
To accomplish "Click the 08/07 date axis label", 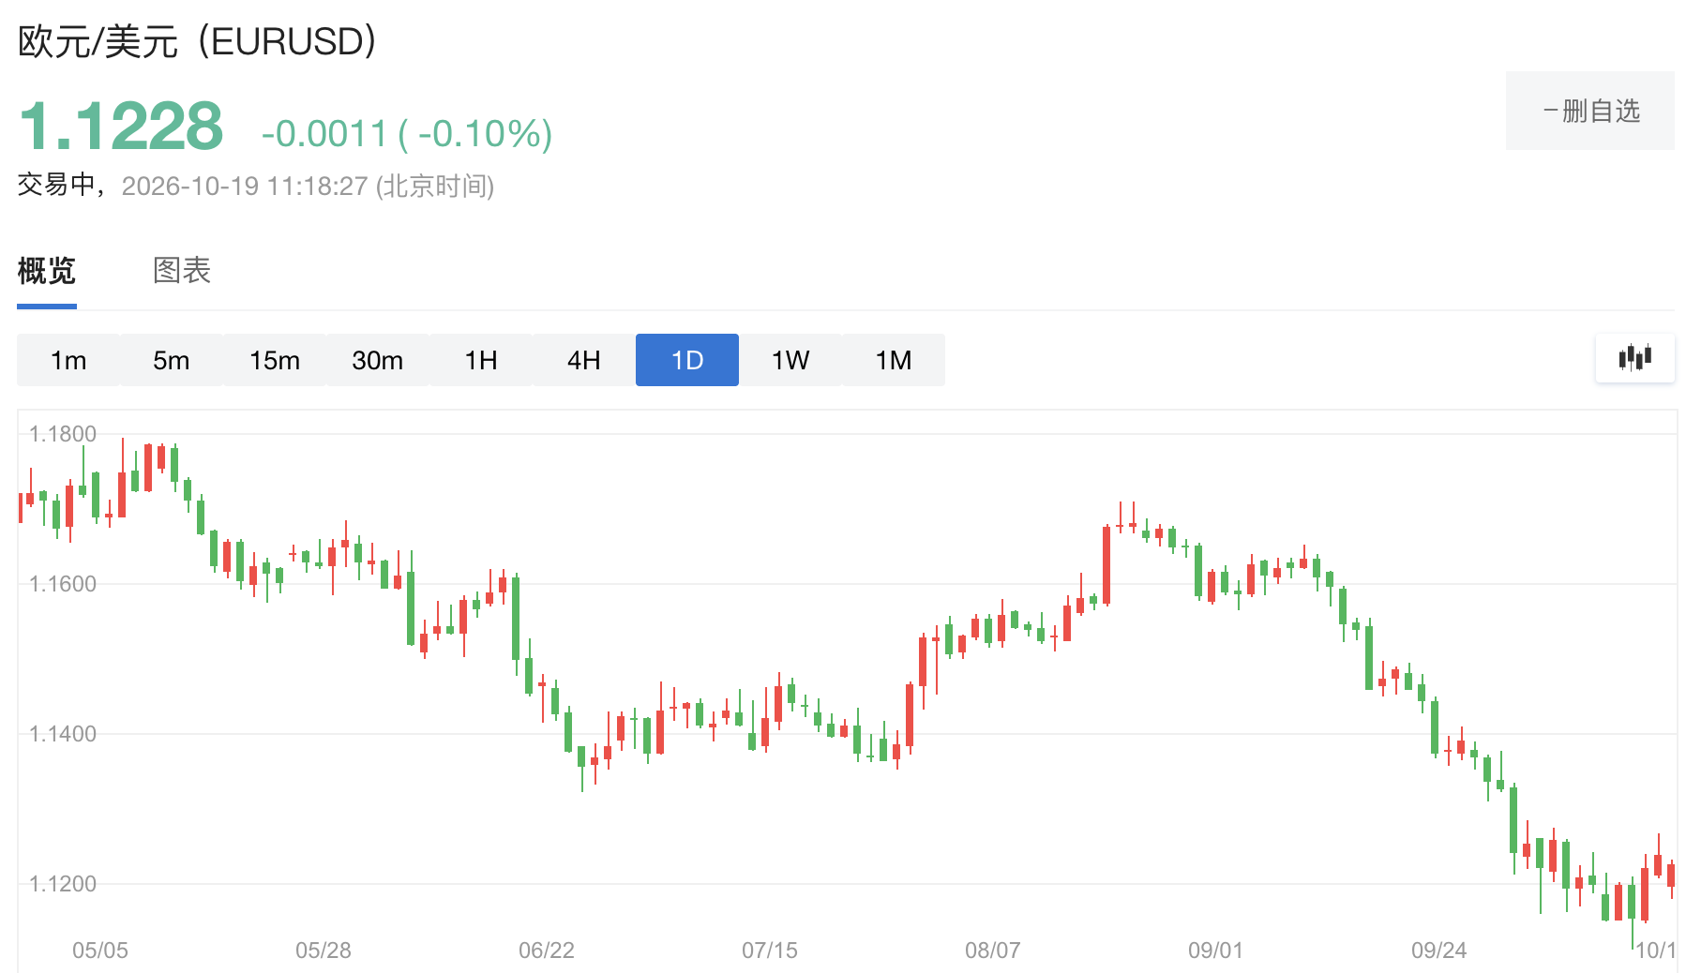I will pos(993,951).
